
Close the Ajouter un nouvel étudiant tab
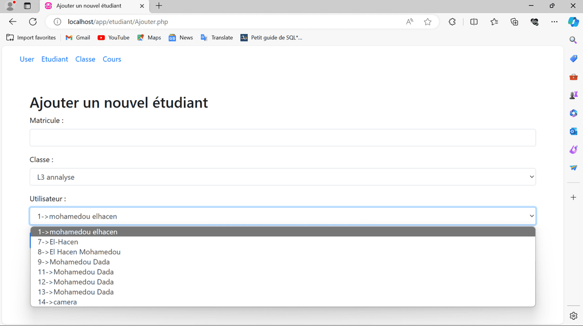click(142, 6)
